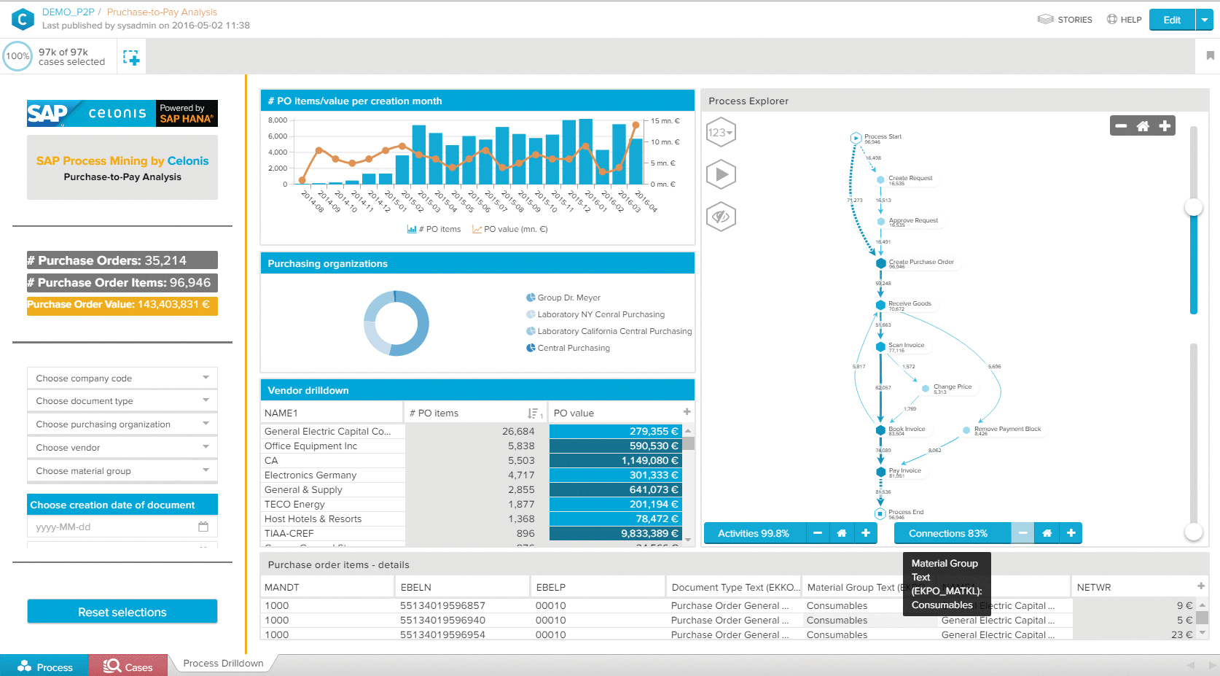Expand the Choose vendor dropdown
Image resolution: width=1220 pixels, height=676 pixels.
[x=122, y=448]
